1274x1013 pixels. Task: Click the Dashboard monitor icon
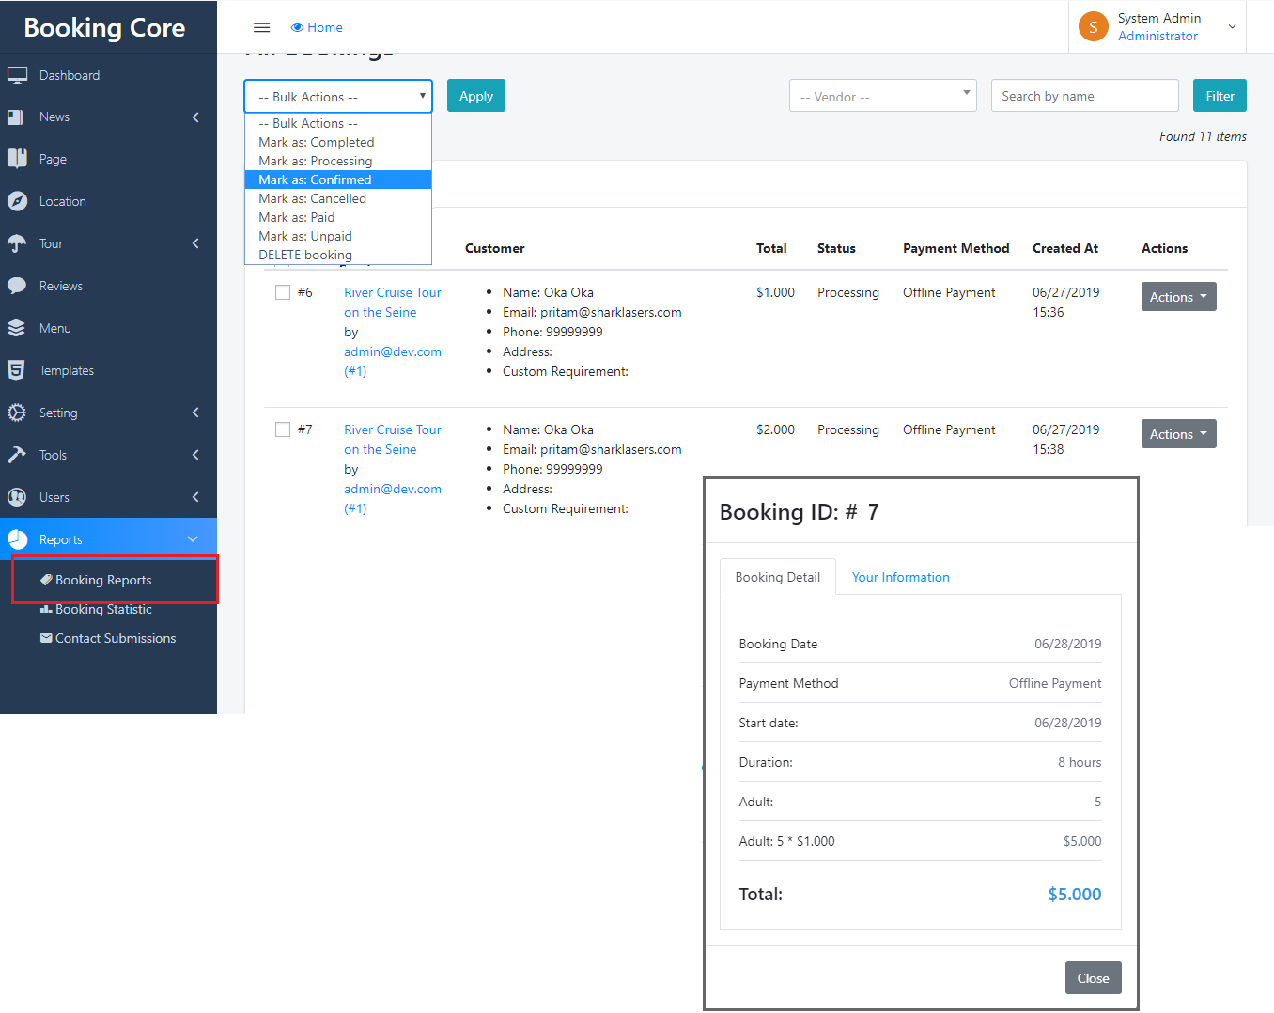[17, 75]
